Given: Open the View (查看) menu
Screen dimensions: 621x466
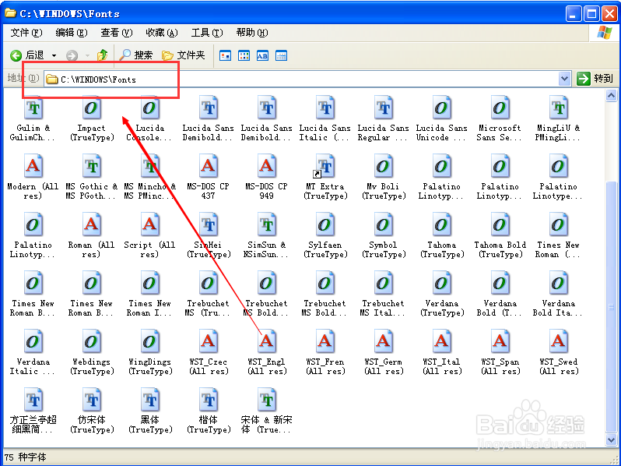Looking at the screenshot, I should click(117, 33).
